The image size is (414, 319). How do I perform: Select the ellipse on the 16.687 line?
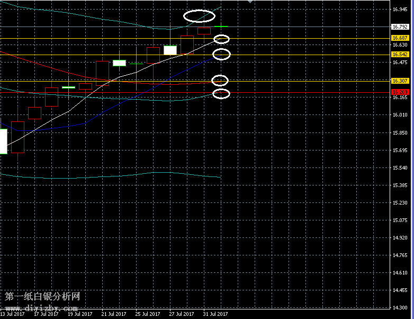[x=221, y=39]
